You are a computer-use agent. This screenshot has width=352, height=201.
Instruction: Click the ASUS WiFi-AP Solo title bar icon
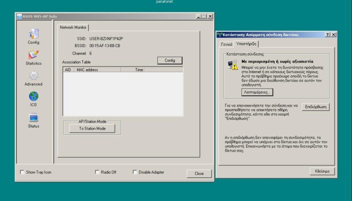coord(19,16)
